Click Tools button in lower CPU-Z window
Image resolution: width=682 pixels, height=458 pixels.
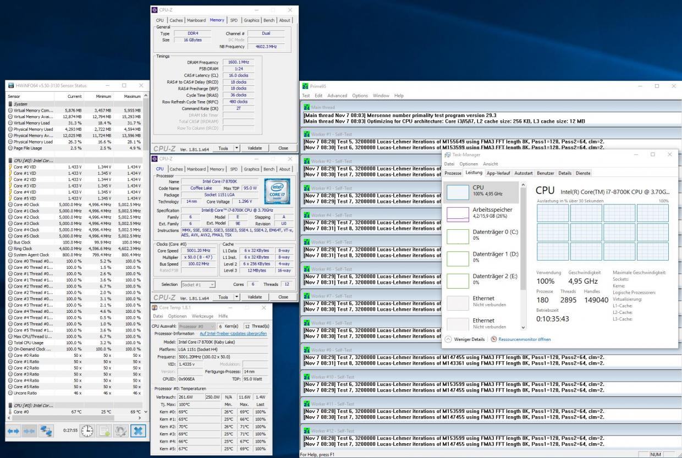click(223, 297)
